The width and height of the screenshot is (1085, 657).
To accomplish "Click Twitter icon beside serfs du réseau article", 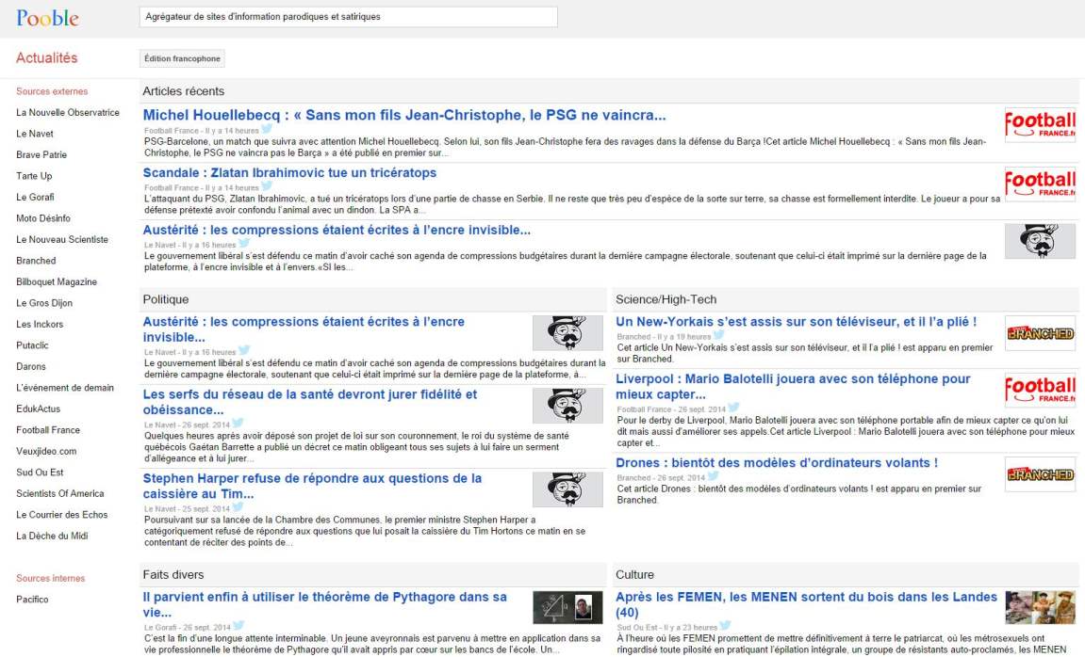I will tap(238, 423).
